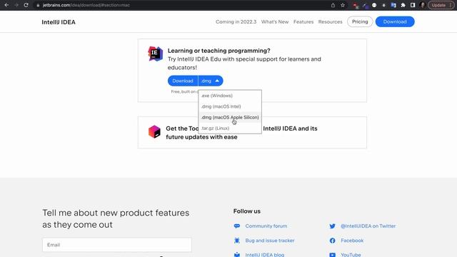457x257 pixels.
Task: Open the Community forum link
Action: pyautogui.click(x=266, y=226)
